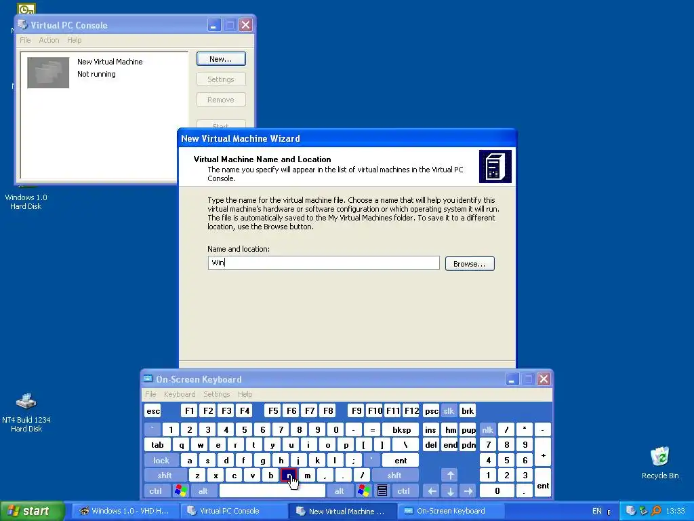Open File menu in On-Screen Keyboard
The width and height of the screenshot is (694, 521).
150,394
